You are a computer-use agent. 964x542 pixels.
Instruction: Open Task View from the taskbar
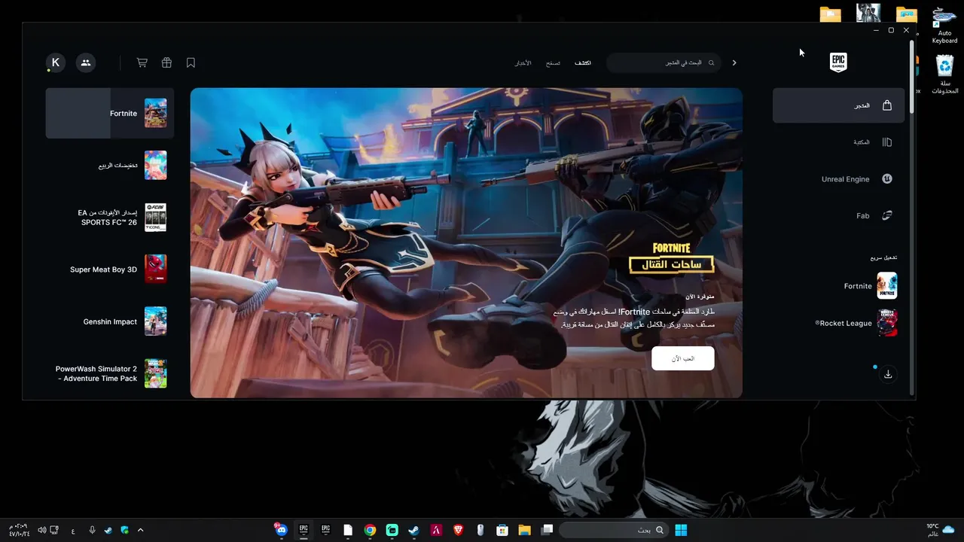(547, 530)
